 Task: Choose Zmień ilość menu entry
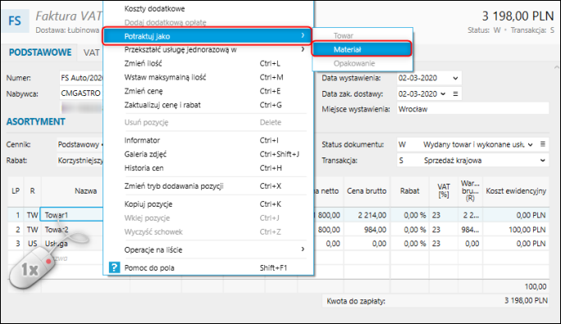pos(208,63)
